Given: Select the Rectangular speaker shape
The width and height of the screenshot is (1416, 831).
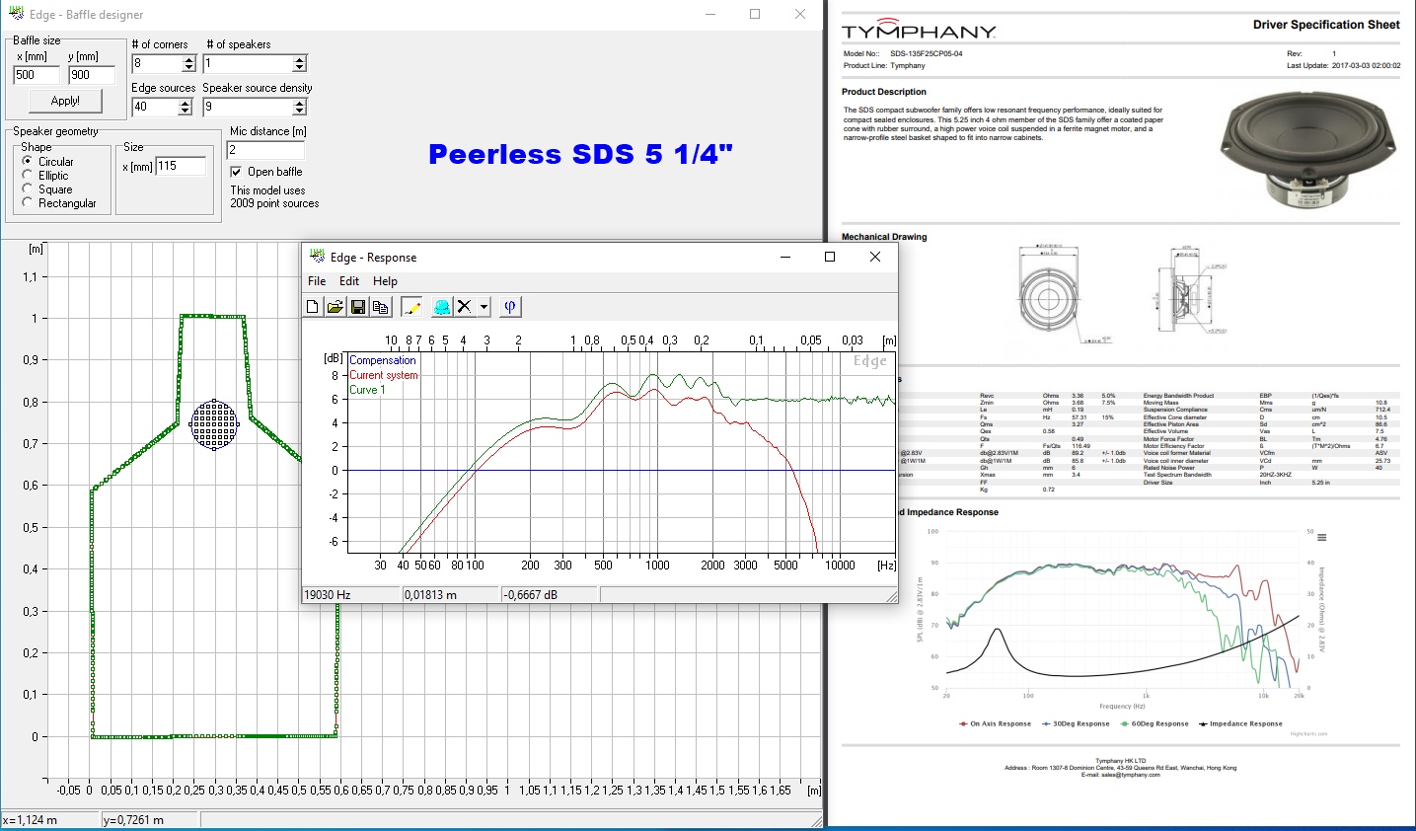Looking at the screenshot, I should (28, 202).
